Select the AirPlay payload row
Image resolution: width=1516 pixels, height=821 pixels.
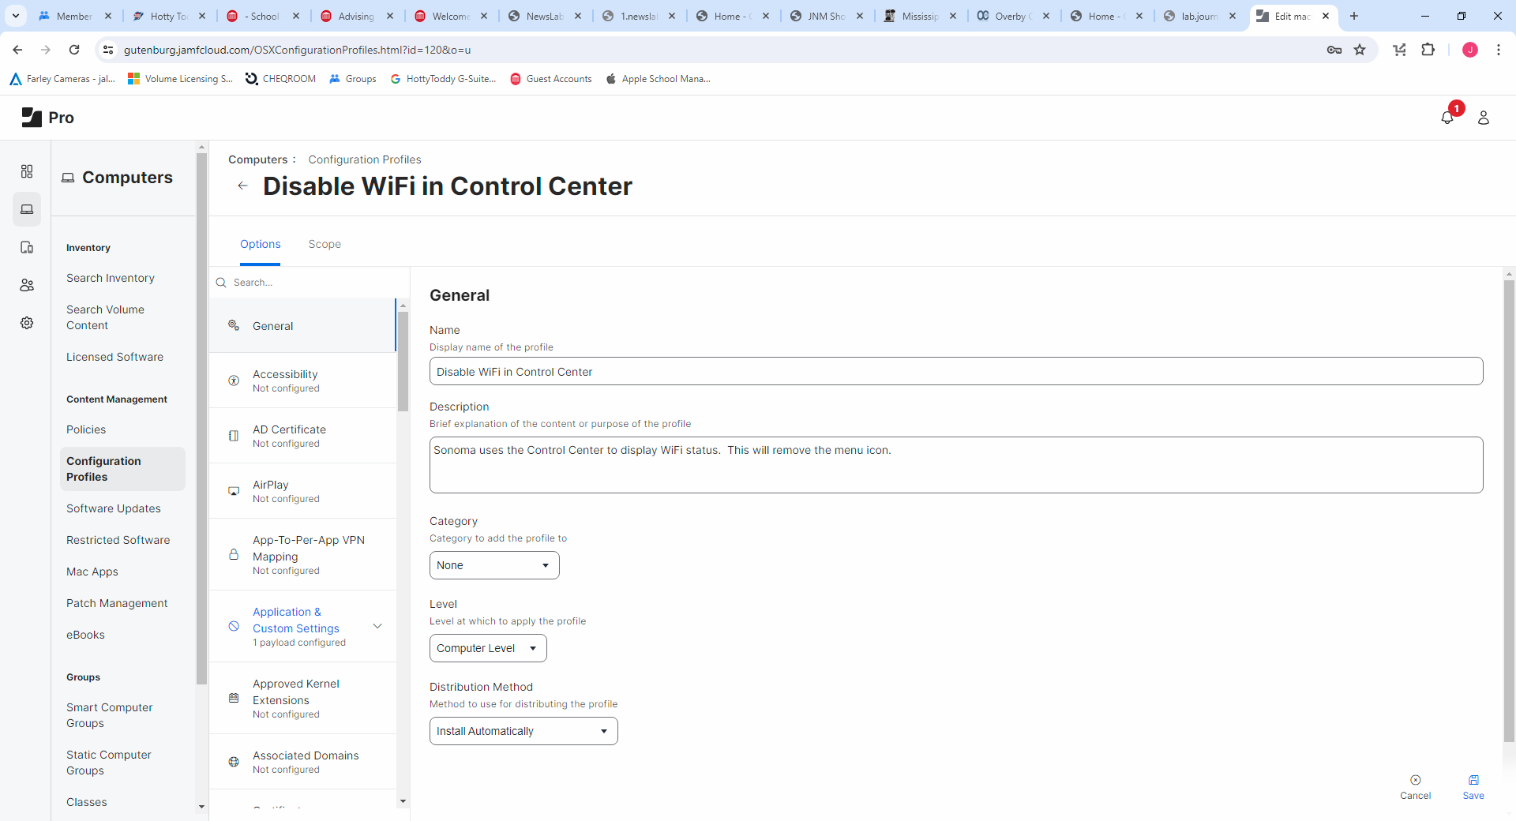[302, 491]
